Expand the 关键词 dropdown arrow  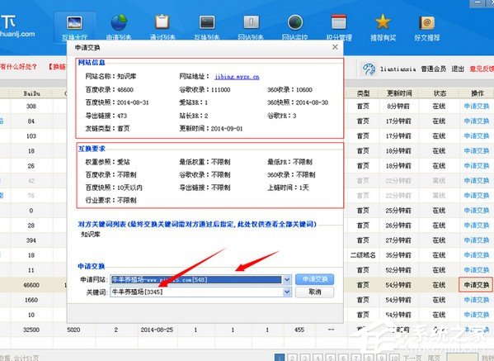(x=287, y=292)
